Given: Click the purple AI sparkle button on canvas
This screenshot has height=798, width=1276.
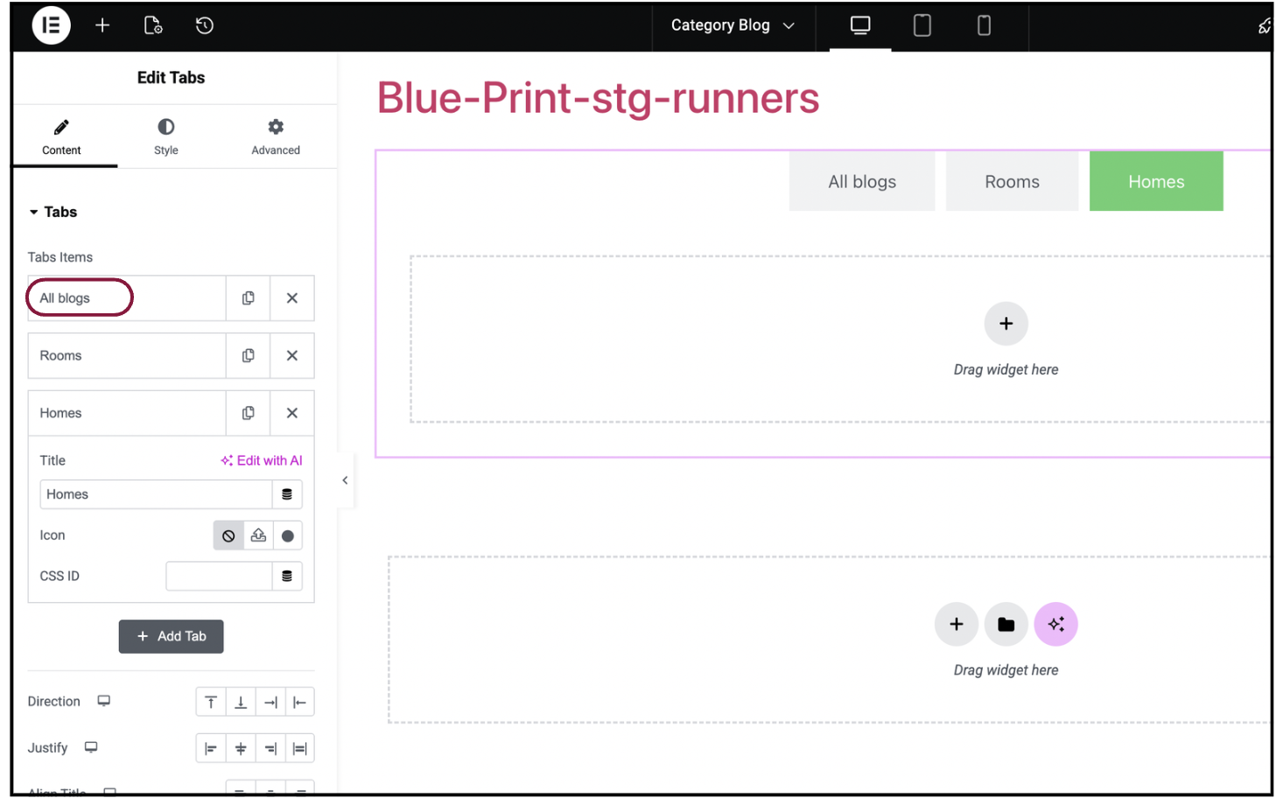Looking at the screenshot, I should [1055, 624].
